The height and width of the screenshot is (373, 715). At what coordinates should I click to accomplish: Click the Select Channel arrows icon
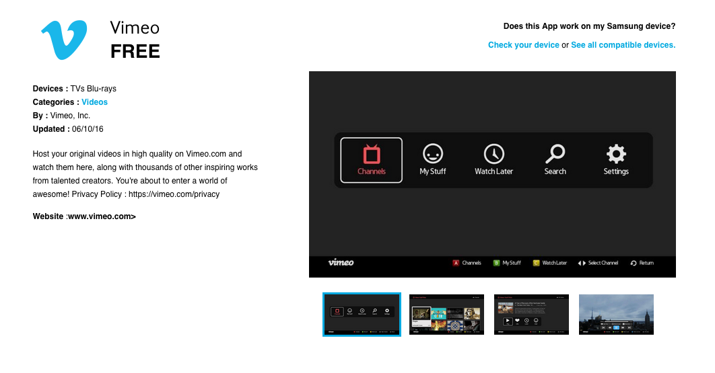pyautogui.click(x=582, y=263)
